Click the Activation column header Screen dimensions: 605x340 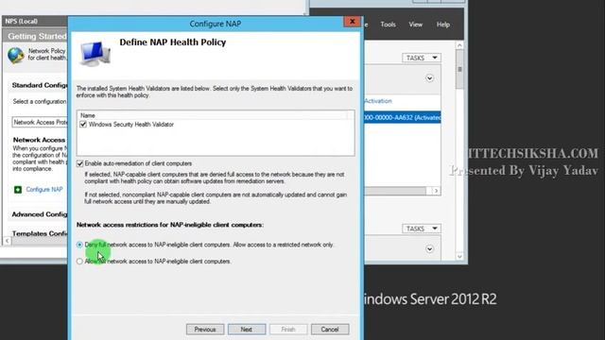[378, 101]
